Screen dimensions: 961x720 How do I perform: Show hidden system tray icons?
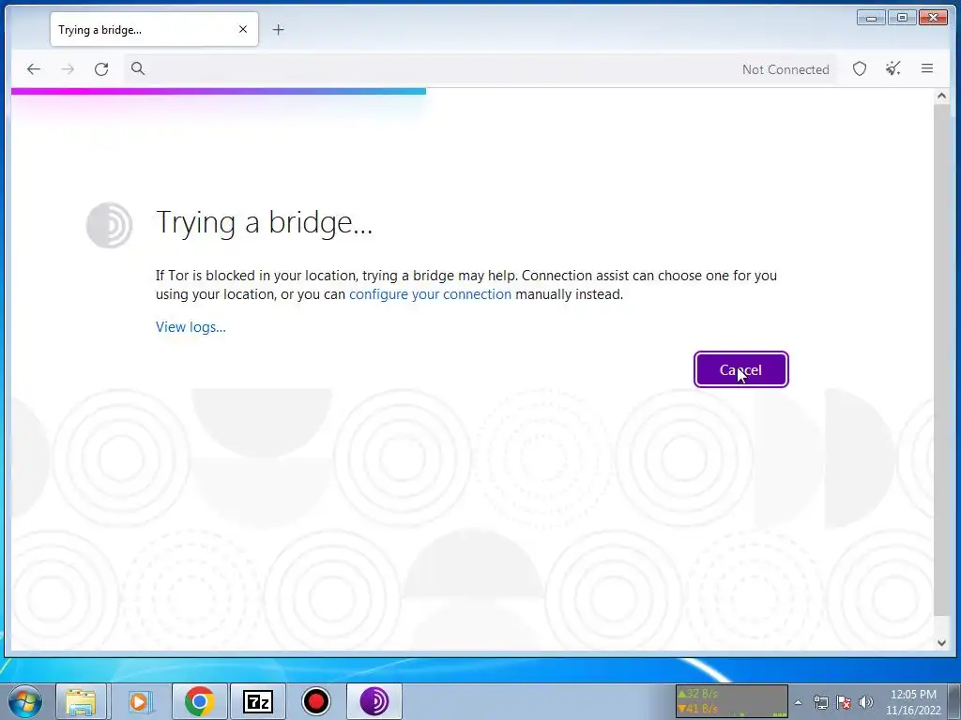[x=798, y=702]
